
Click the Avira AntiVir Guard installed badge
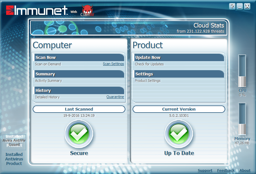point(14,141)
